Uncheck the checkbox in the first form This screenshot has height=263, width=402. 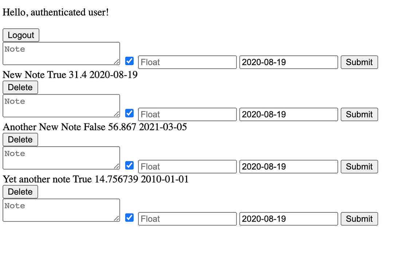tap(129, 61)
